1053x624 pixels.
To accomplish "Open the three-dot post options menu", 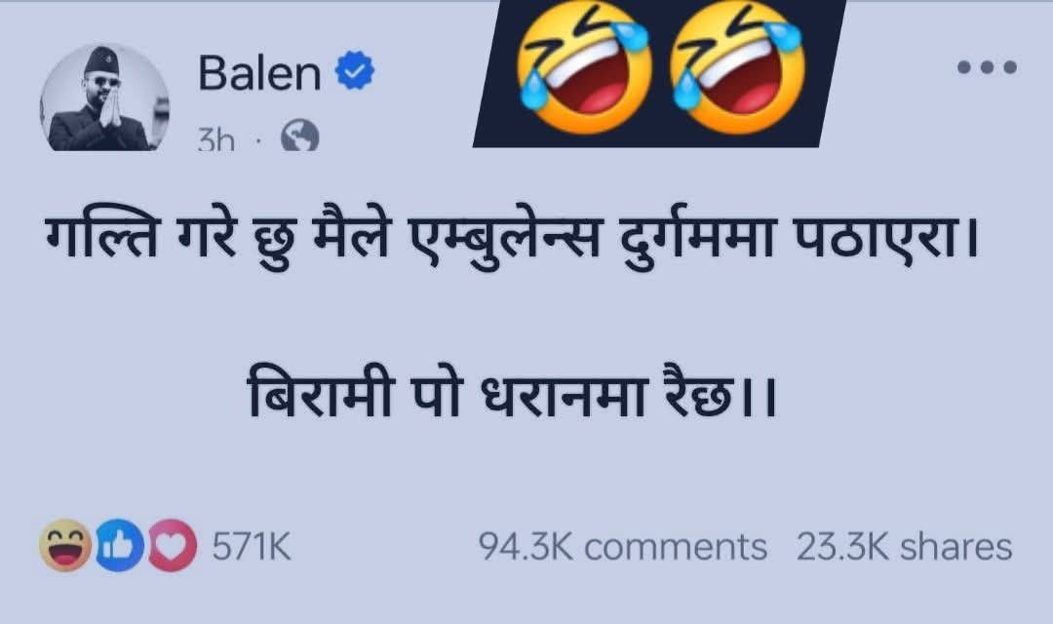I will pyautogui.click(x=987, y=67).
